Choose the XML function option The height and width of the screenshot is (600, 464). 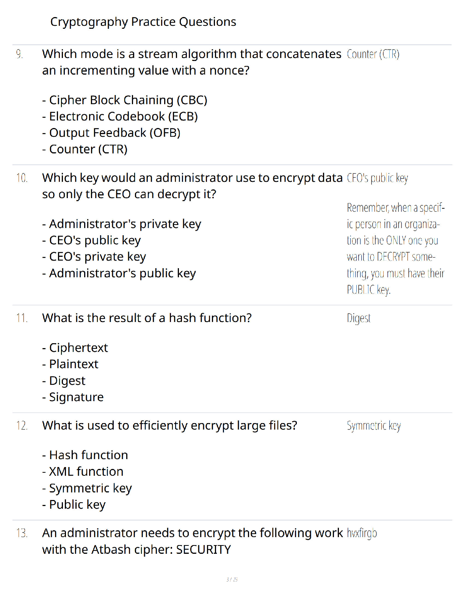pyautogui.click(x=83, y=472)
